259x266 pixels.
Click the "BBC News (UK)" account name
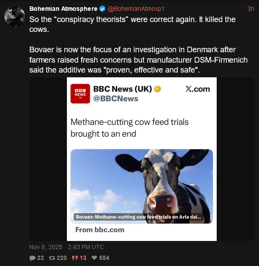123,89
